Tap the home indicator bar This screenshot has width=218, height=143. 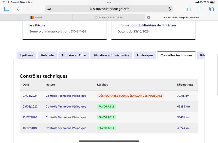(x=109, y=141)
